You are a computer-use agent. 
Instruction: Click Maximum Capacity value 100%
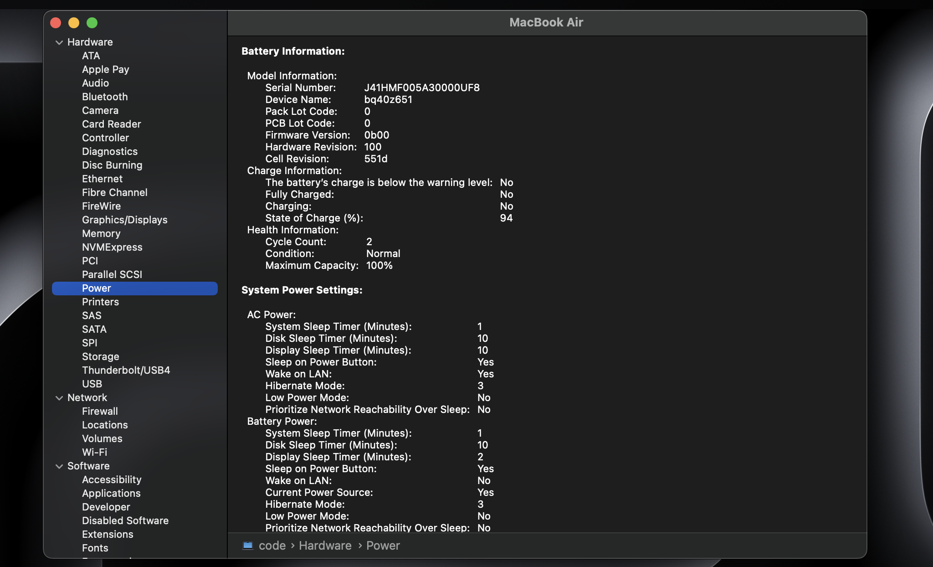point(379,265)
